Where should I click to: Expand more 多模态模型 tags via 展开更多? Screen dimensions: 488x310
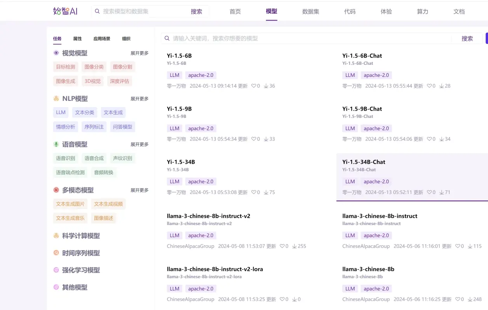139,190
